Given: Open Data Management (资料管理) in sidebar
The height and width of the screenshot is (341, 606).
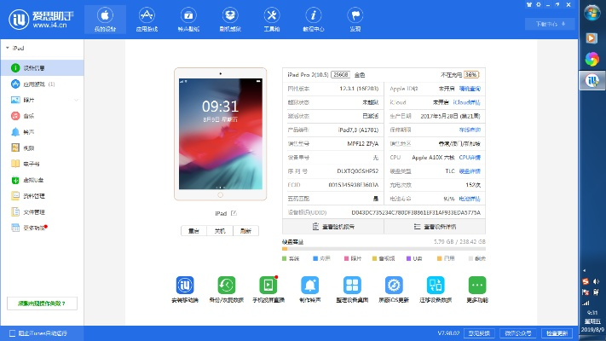Looking at the screenshot, I should [42, 196].
